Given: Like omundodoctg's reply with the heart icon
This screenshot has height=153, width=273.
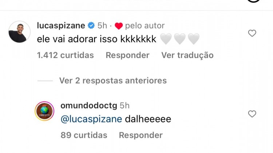Looking at the screenshot, I should click(x=252, y=114).
